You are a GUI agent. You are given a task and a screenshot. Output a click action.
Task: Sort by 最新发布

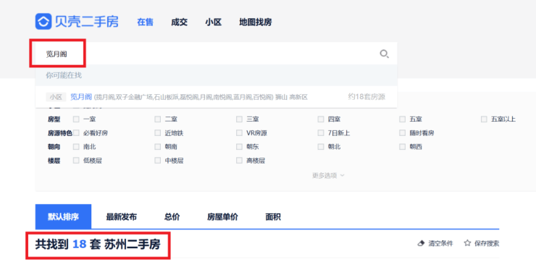[122, 217]
